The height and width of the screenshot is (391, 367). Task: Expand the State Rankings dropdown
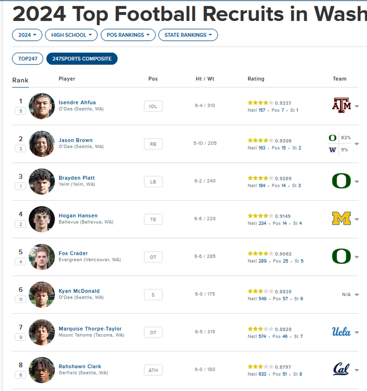(x=188, y=35)
